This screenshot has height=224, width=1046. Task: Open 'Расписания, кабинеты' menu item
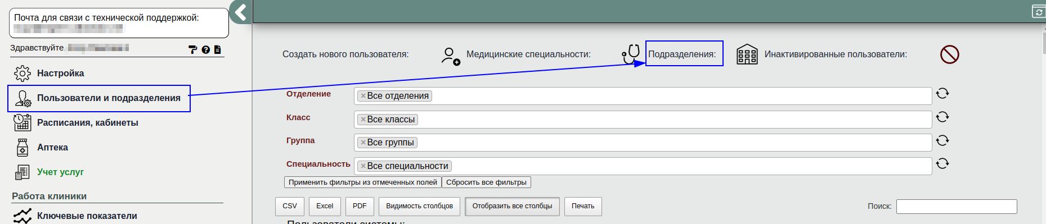[x=87, y=123]
